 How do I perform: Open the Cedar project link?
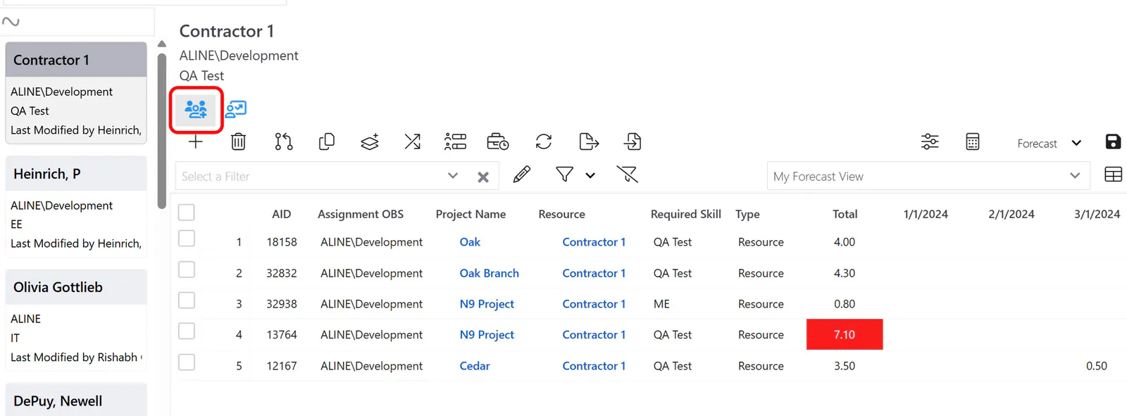pos(475,366)
